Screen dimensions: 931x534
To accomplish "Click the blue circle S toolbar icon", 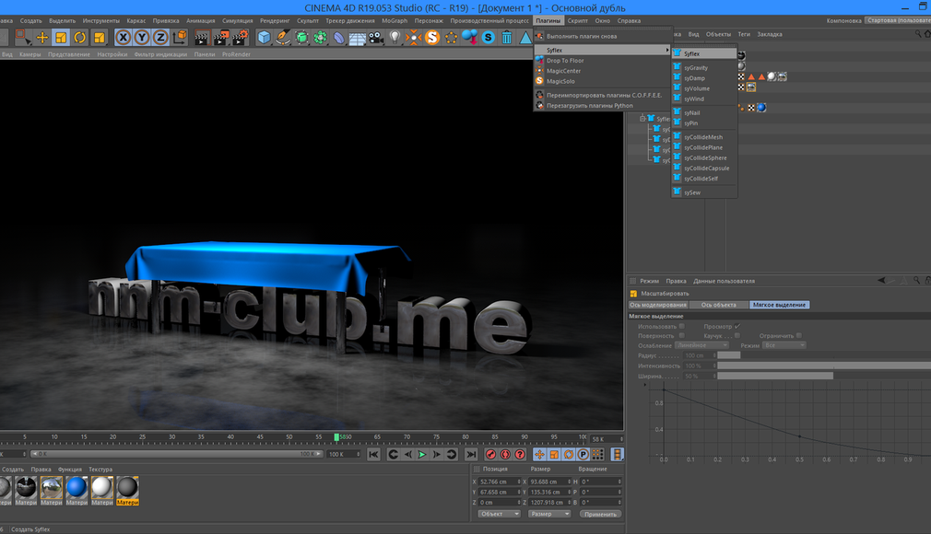I will tap(488, 38).
